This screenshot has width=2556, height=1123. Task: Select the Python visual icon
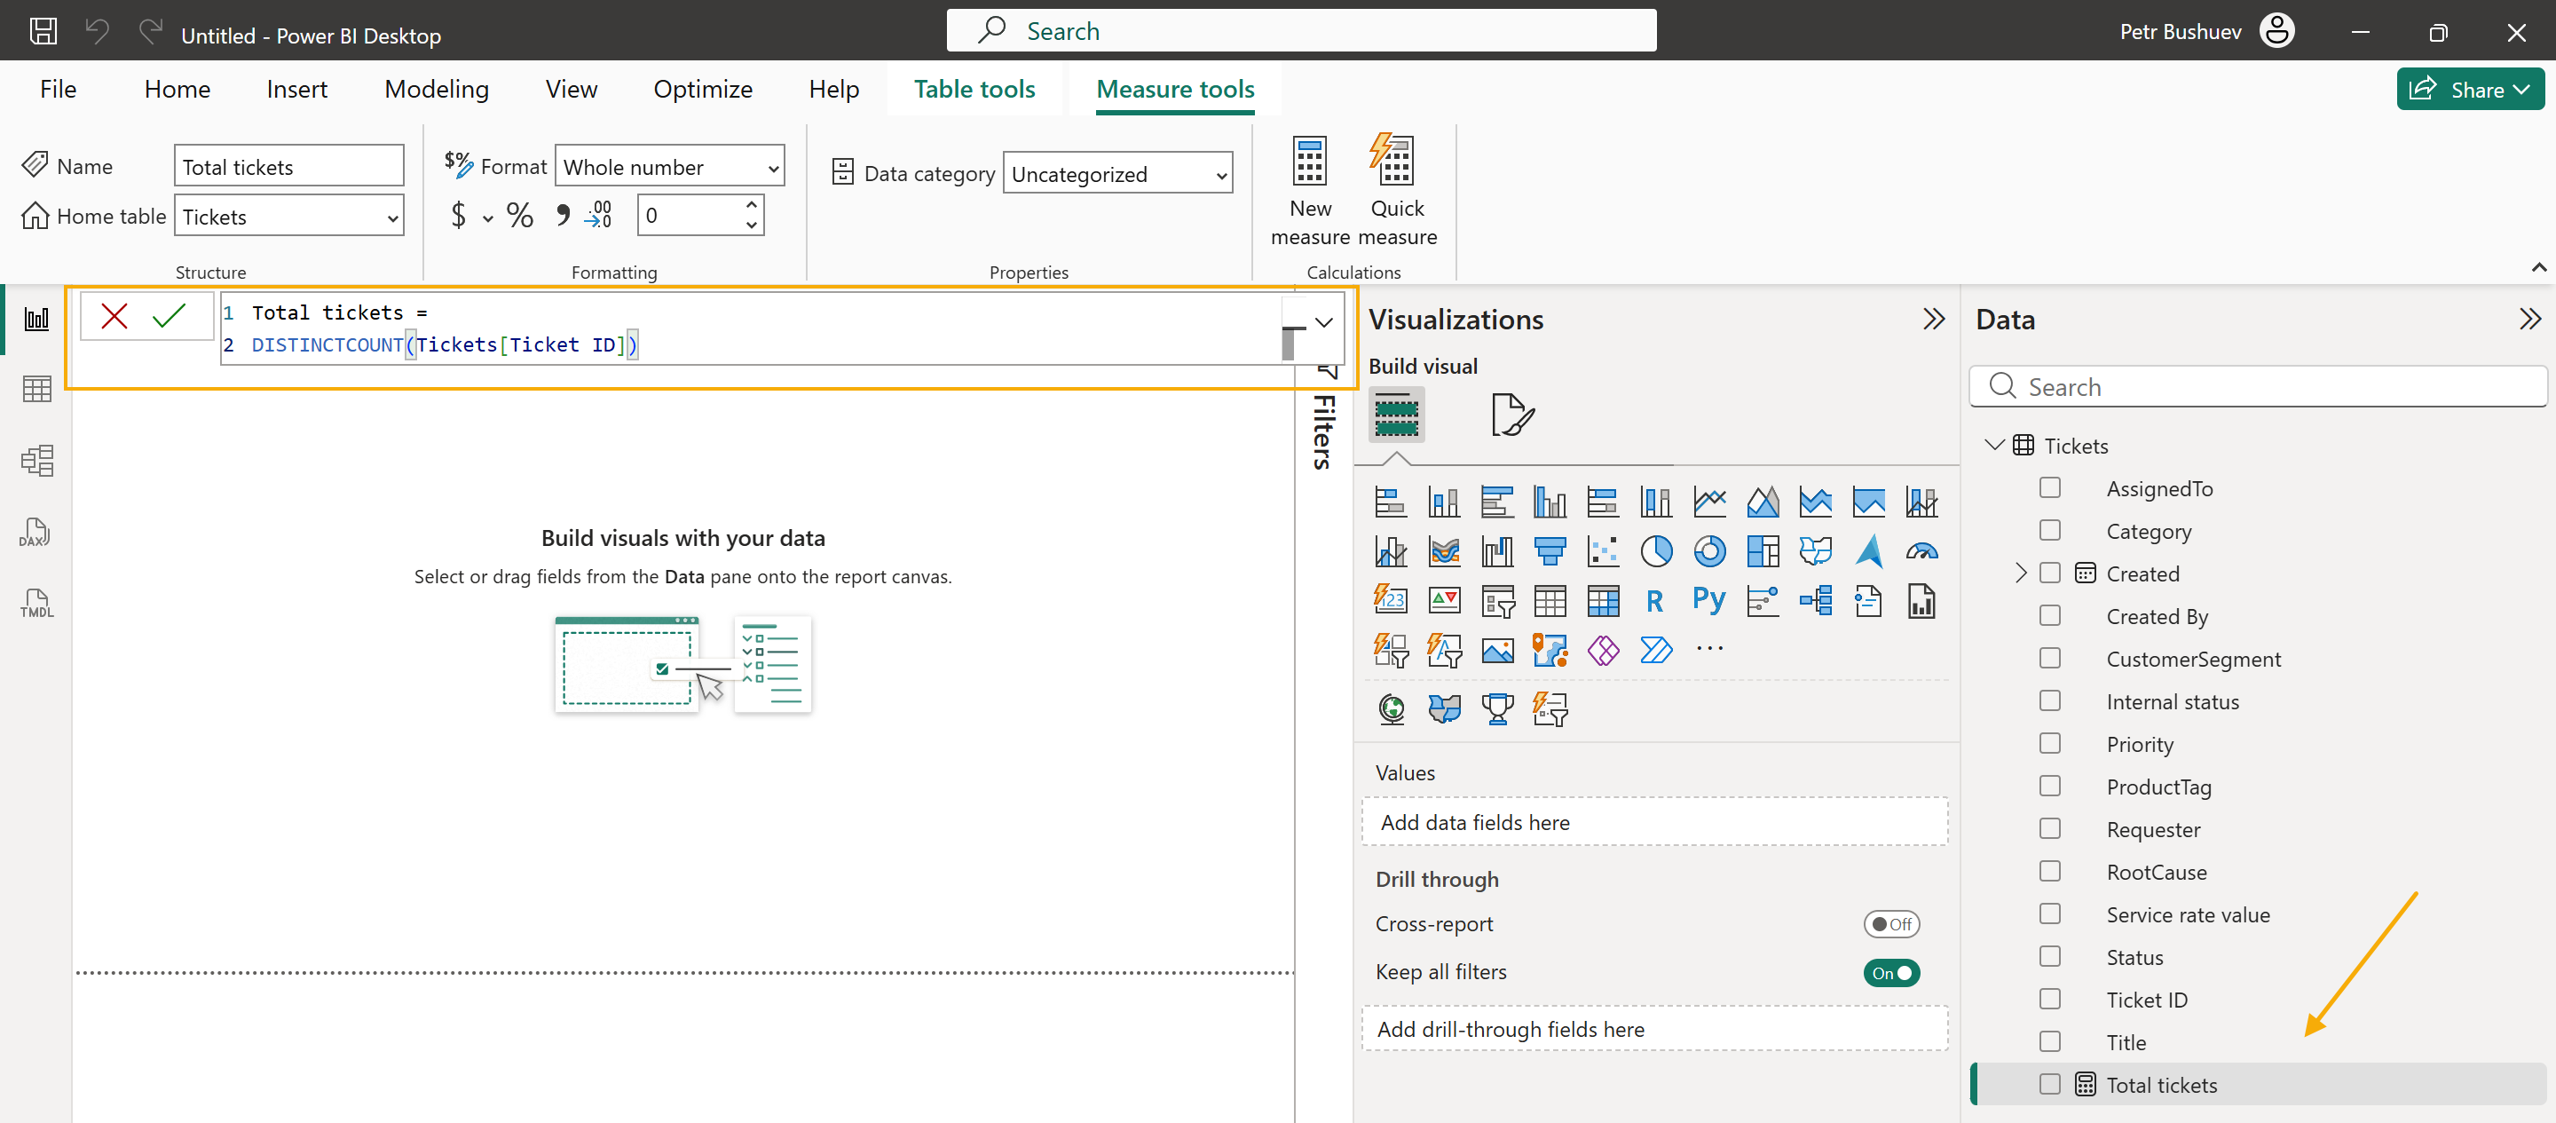pyautogui.click(x=1708, y=600)
